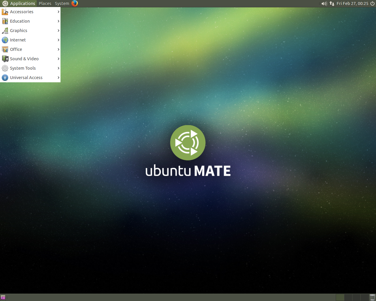Click the Education category icon

pyautogui.click(x=5, y=21)
